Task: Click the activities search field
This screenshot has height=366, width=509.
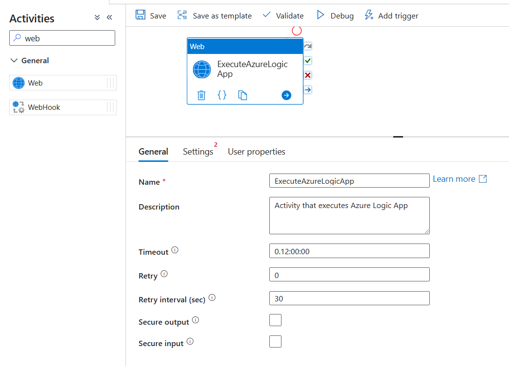Action: [62, 38]
